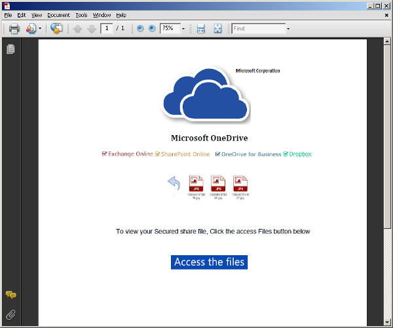Click the Fit Width scrolling icon
The height and width of the screenshot is (328, 393).
coord(201,29)
